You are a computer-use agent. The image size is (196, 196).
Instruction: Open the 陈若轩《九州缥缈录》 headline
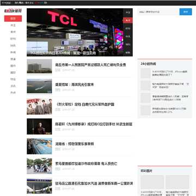pos(94,124)
